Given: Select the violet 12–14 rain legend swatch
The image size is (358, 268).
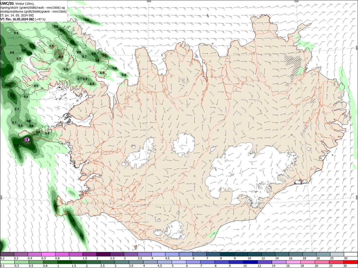Looking at the screenshot, I should [x=265, y=262].
